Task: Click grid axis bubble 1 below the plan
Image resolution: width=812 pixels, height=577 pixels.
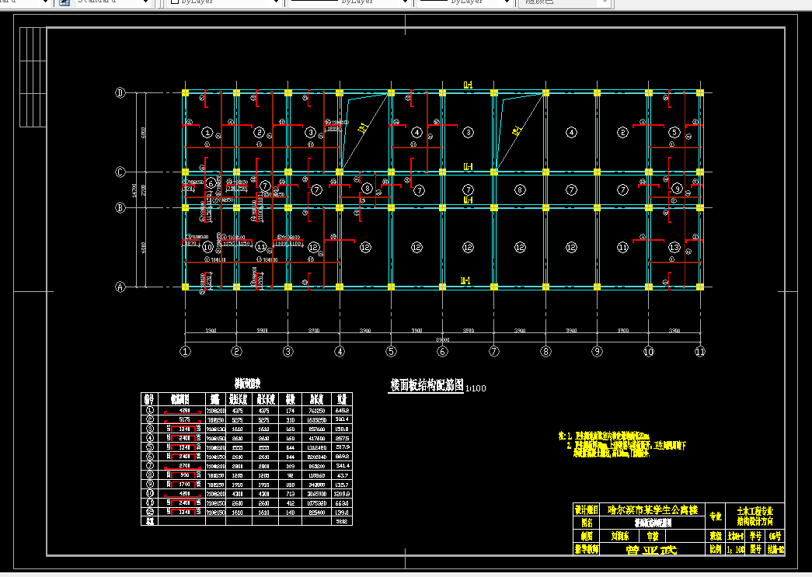Action: point(185,351)
